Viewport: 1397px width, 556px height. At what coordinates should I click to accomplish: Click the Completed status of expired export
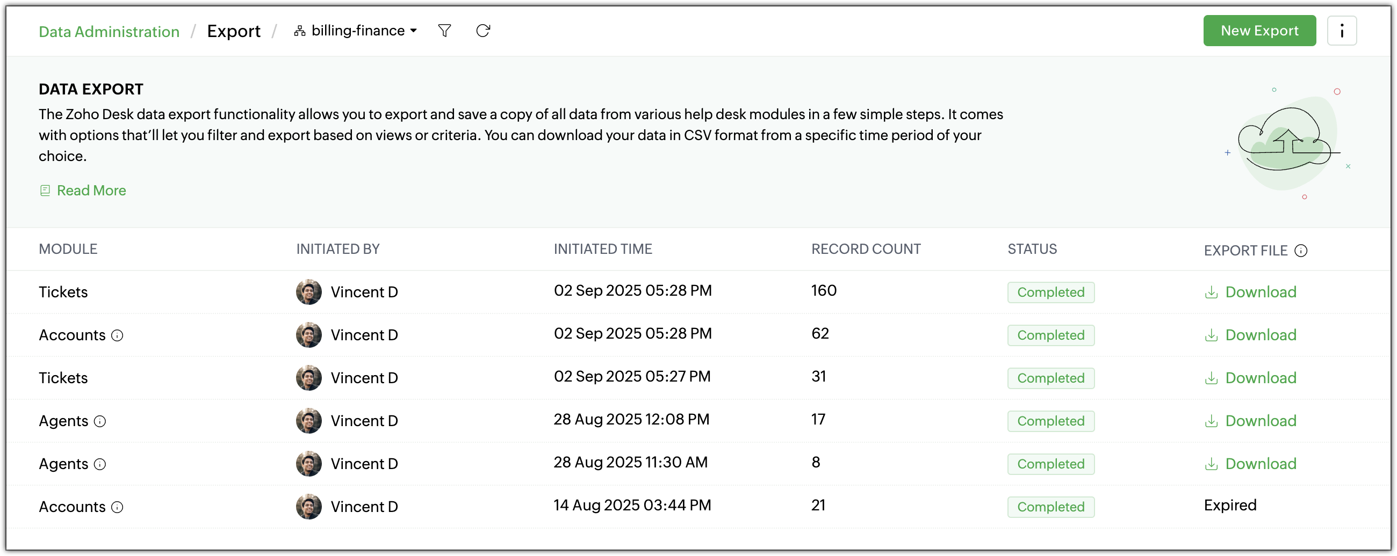coord(1050,507)
